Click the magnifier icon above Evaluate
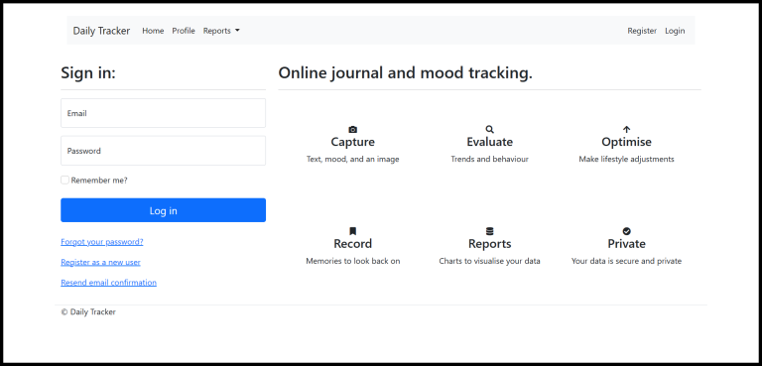762x366 pixels. (489, 129)
